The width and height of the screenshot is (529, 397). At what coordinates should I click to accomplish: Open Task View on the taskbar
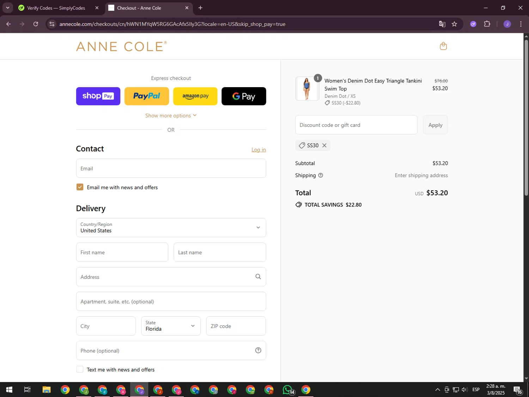[x=27, y=390]
